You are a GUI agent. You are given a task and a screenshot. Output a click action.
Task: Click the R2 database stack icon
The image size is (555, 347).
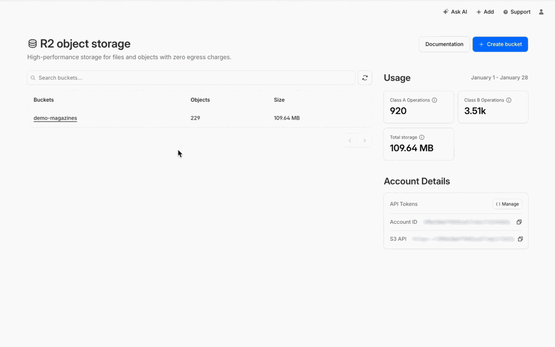[33, 44]
